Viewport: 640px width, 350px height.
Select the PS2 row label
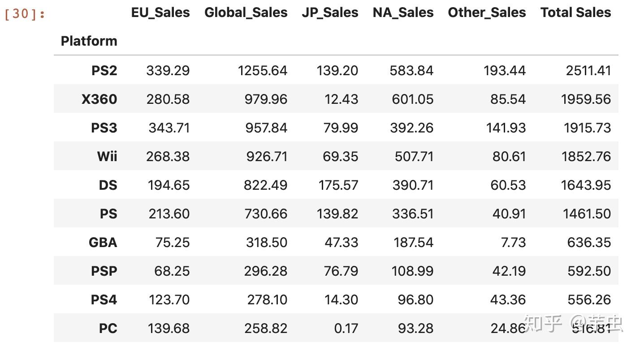104,71
